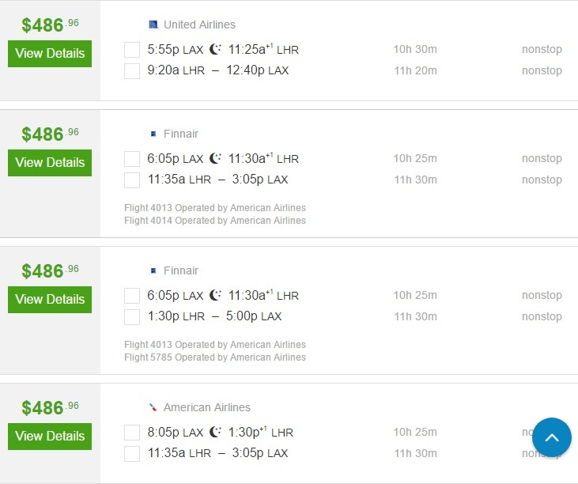578x484 pixels.
Task: Open View Details for American Airlines fare
Action: 50,436
